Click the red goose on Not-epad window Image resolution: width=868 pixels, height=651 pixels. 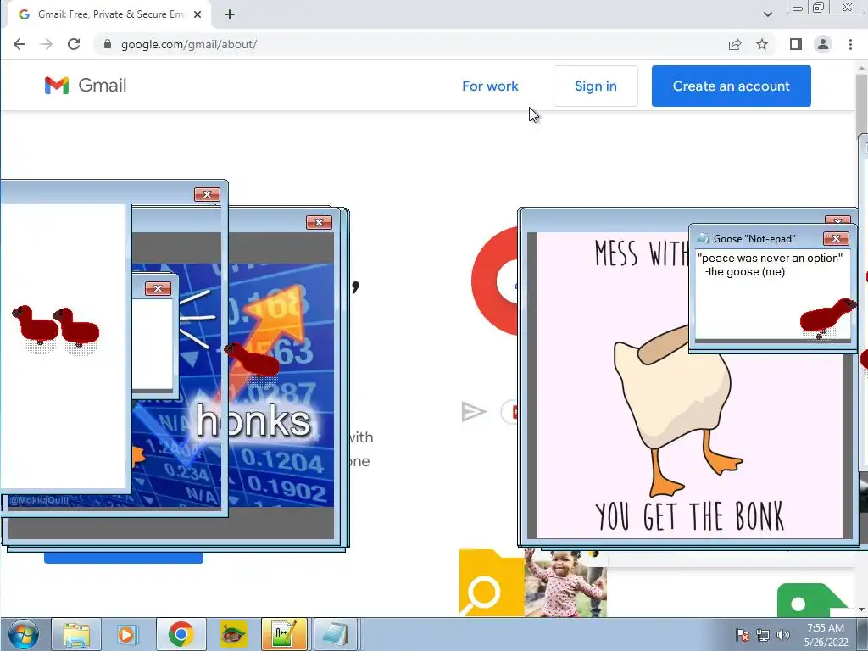pyautogui.click(x=828, y=318)
